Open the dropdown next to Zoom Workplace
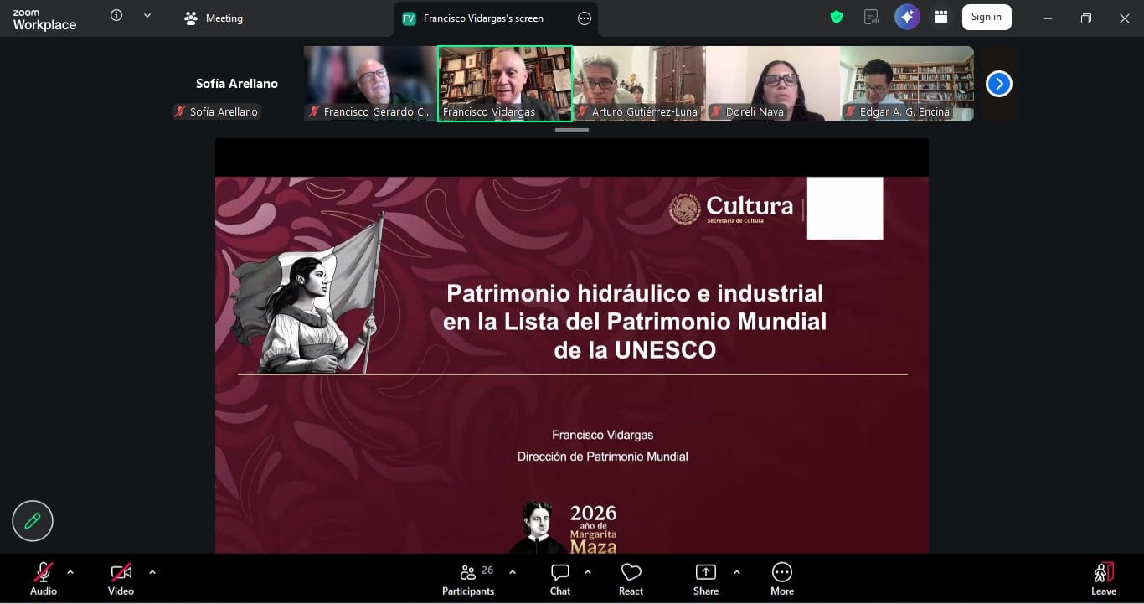This screenshot has height=604, width=1144. click(147, 16)
